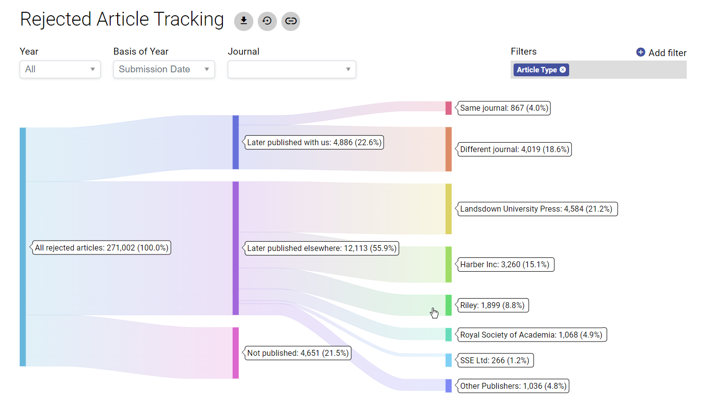This screenshot has height=406, width=701.
Task: Click the Landsdown University Press label
Action: [x=536, y=209]
